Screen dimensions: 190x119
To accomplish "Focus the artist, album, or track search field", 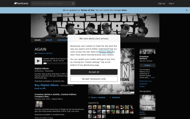I will click(x=53, y=3).
